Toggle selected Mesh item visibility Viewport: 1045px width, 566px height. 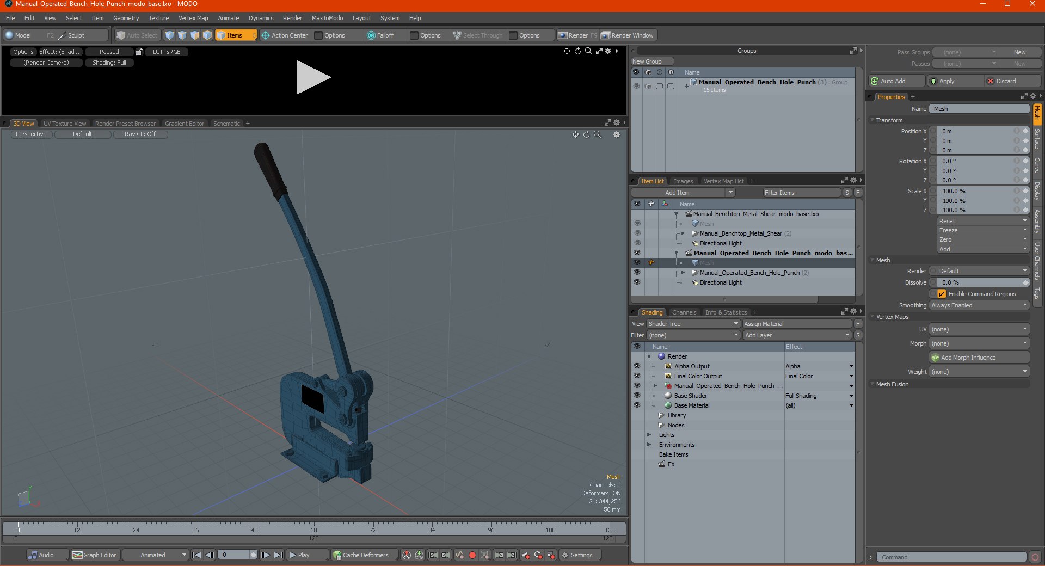(637, 262)
